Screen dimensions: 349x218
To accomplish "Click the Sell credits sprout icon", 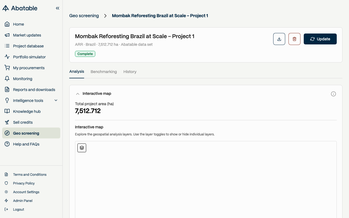I will (7, 122).
